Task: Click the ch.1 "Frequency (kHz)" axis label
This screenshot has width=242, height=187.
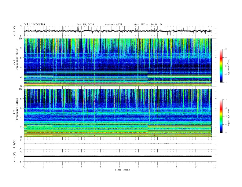Action: tap(17, 59)
